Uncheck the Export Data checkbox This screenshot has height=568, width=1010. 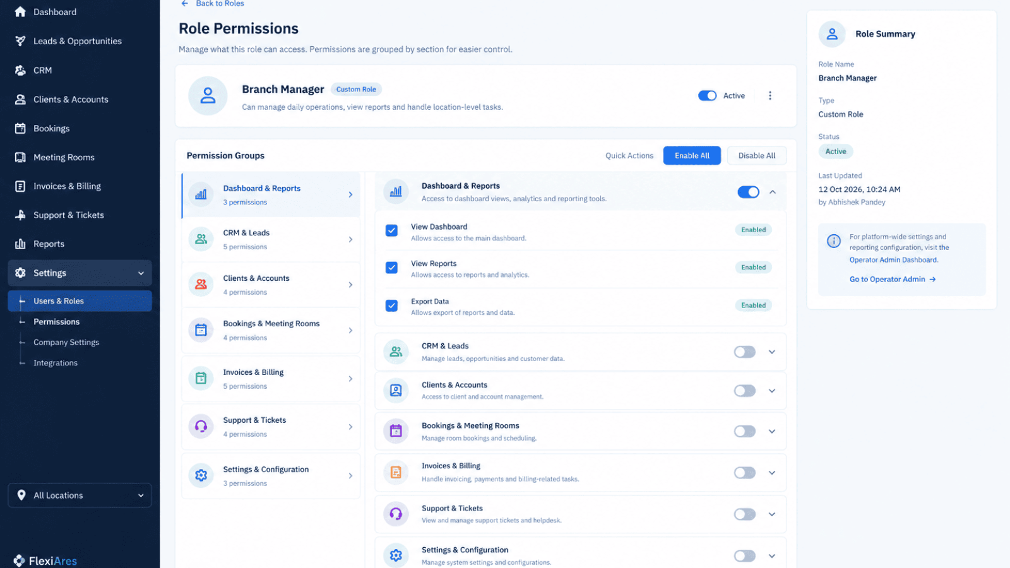(x=391, y=305)
